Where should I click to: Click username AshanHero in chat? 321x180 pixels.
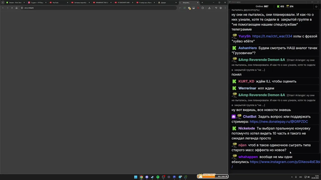click(x=248, y=48)
